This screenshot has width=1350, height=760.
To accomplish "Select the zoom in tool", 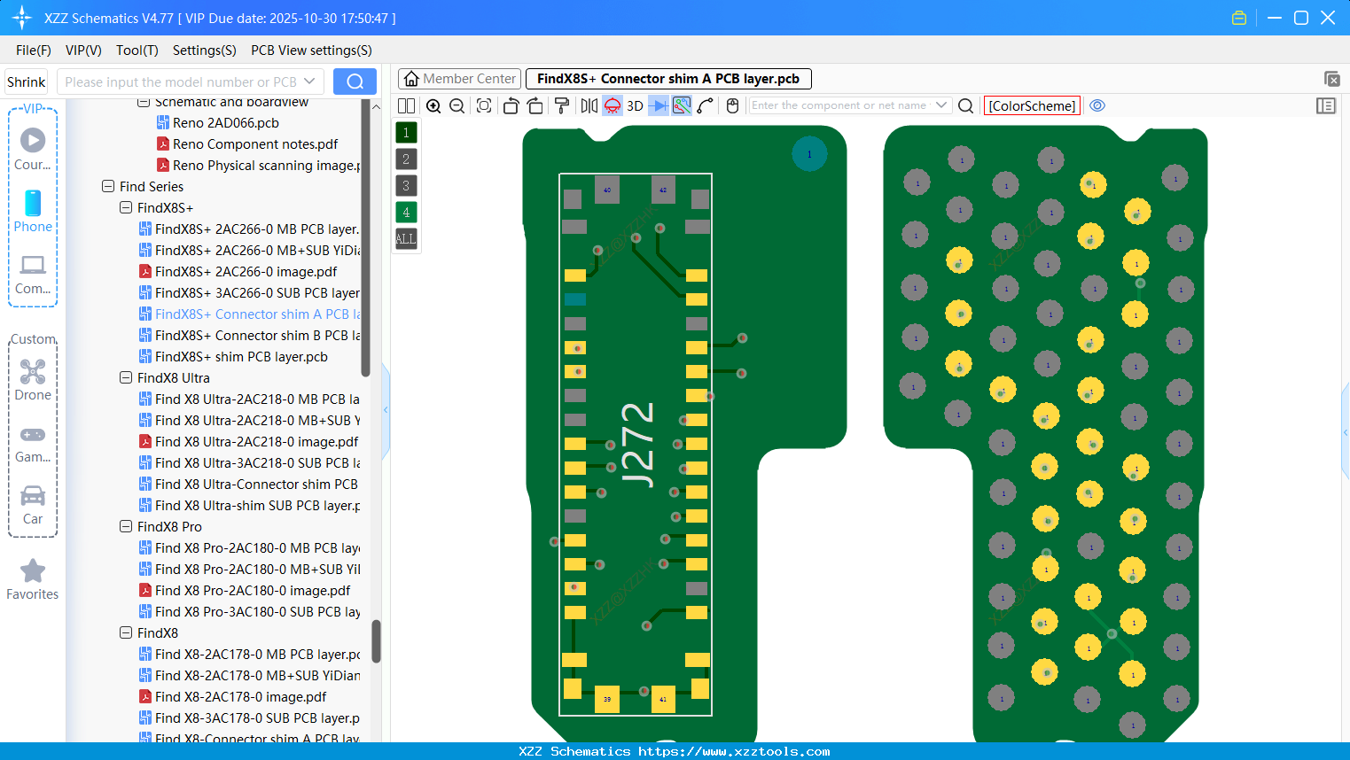I will coord(433,105).
